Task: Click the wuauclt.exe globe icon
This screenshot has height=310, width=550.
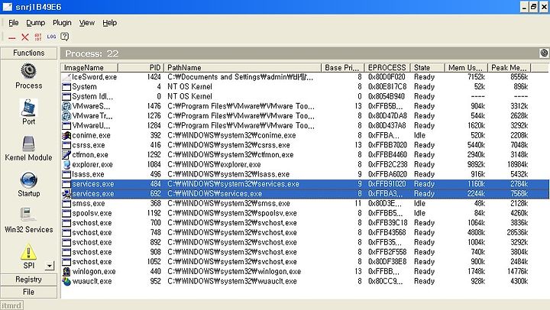Action: click(66, 281)
